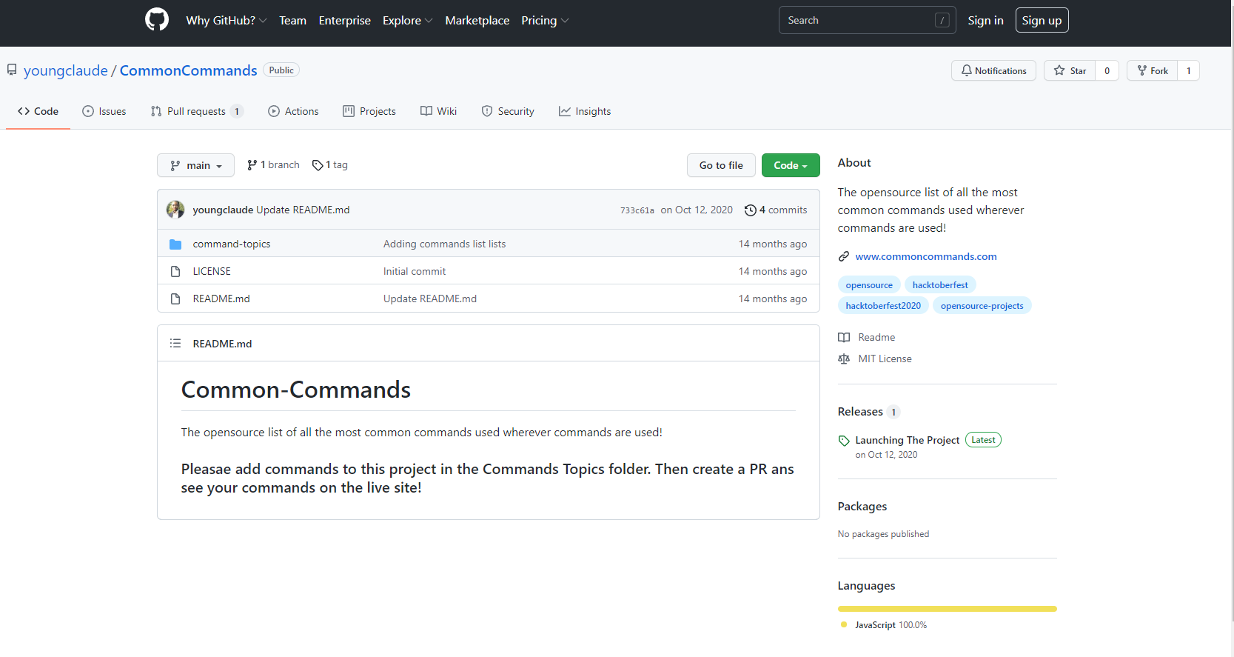
Task: Open the main branch selector dropdown
Action: (195, 165)
